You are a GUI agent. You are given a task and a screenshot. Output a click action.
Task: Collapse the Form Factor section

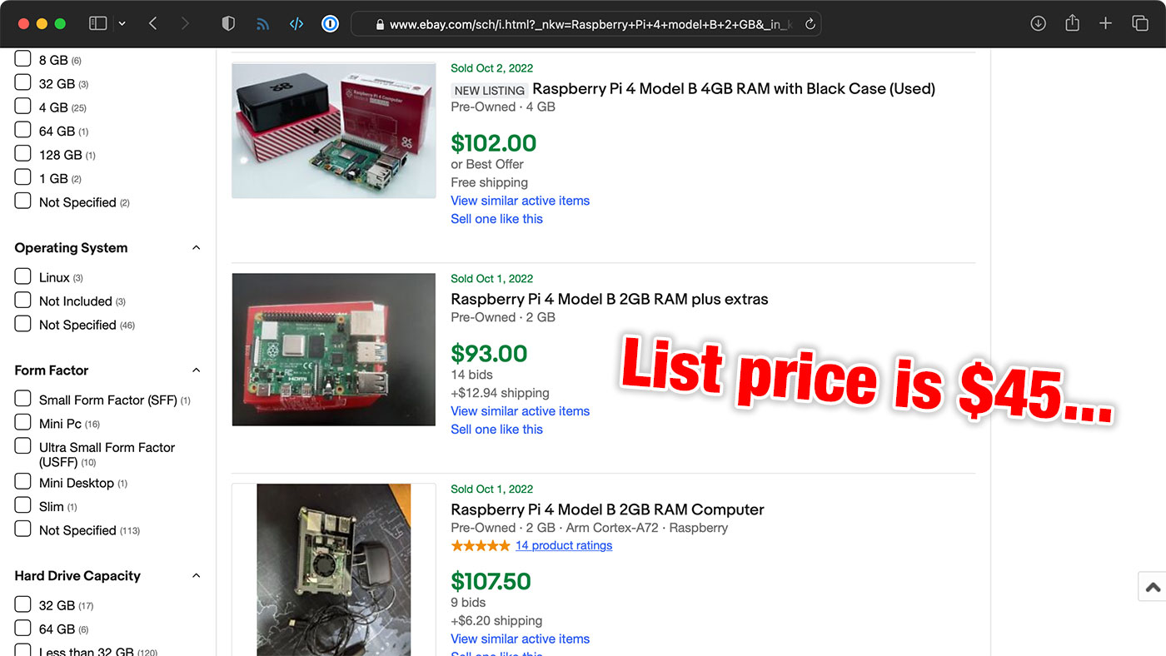196,370
